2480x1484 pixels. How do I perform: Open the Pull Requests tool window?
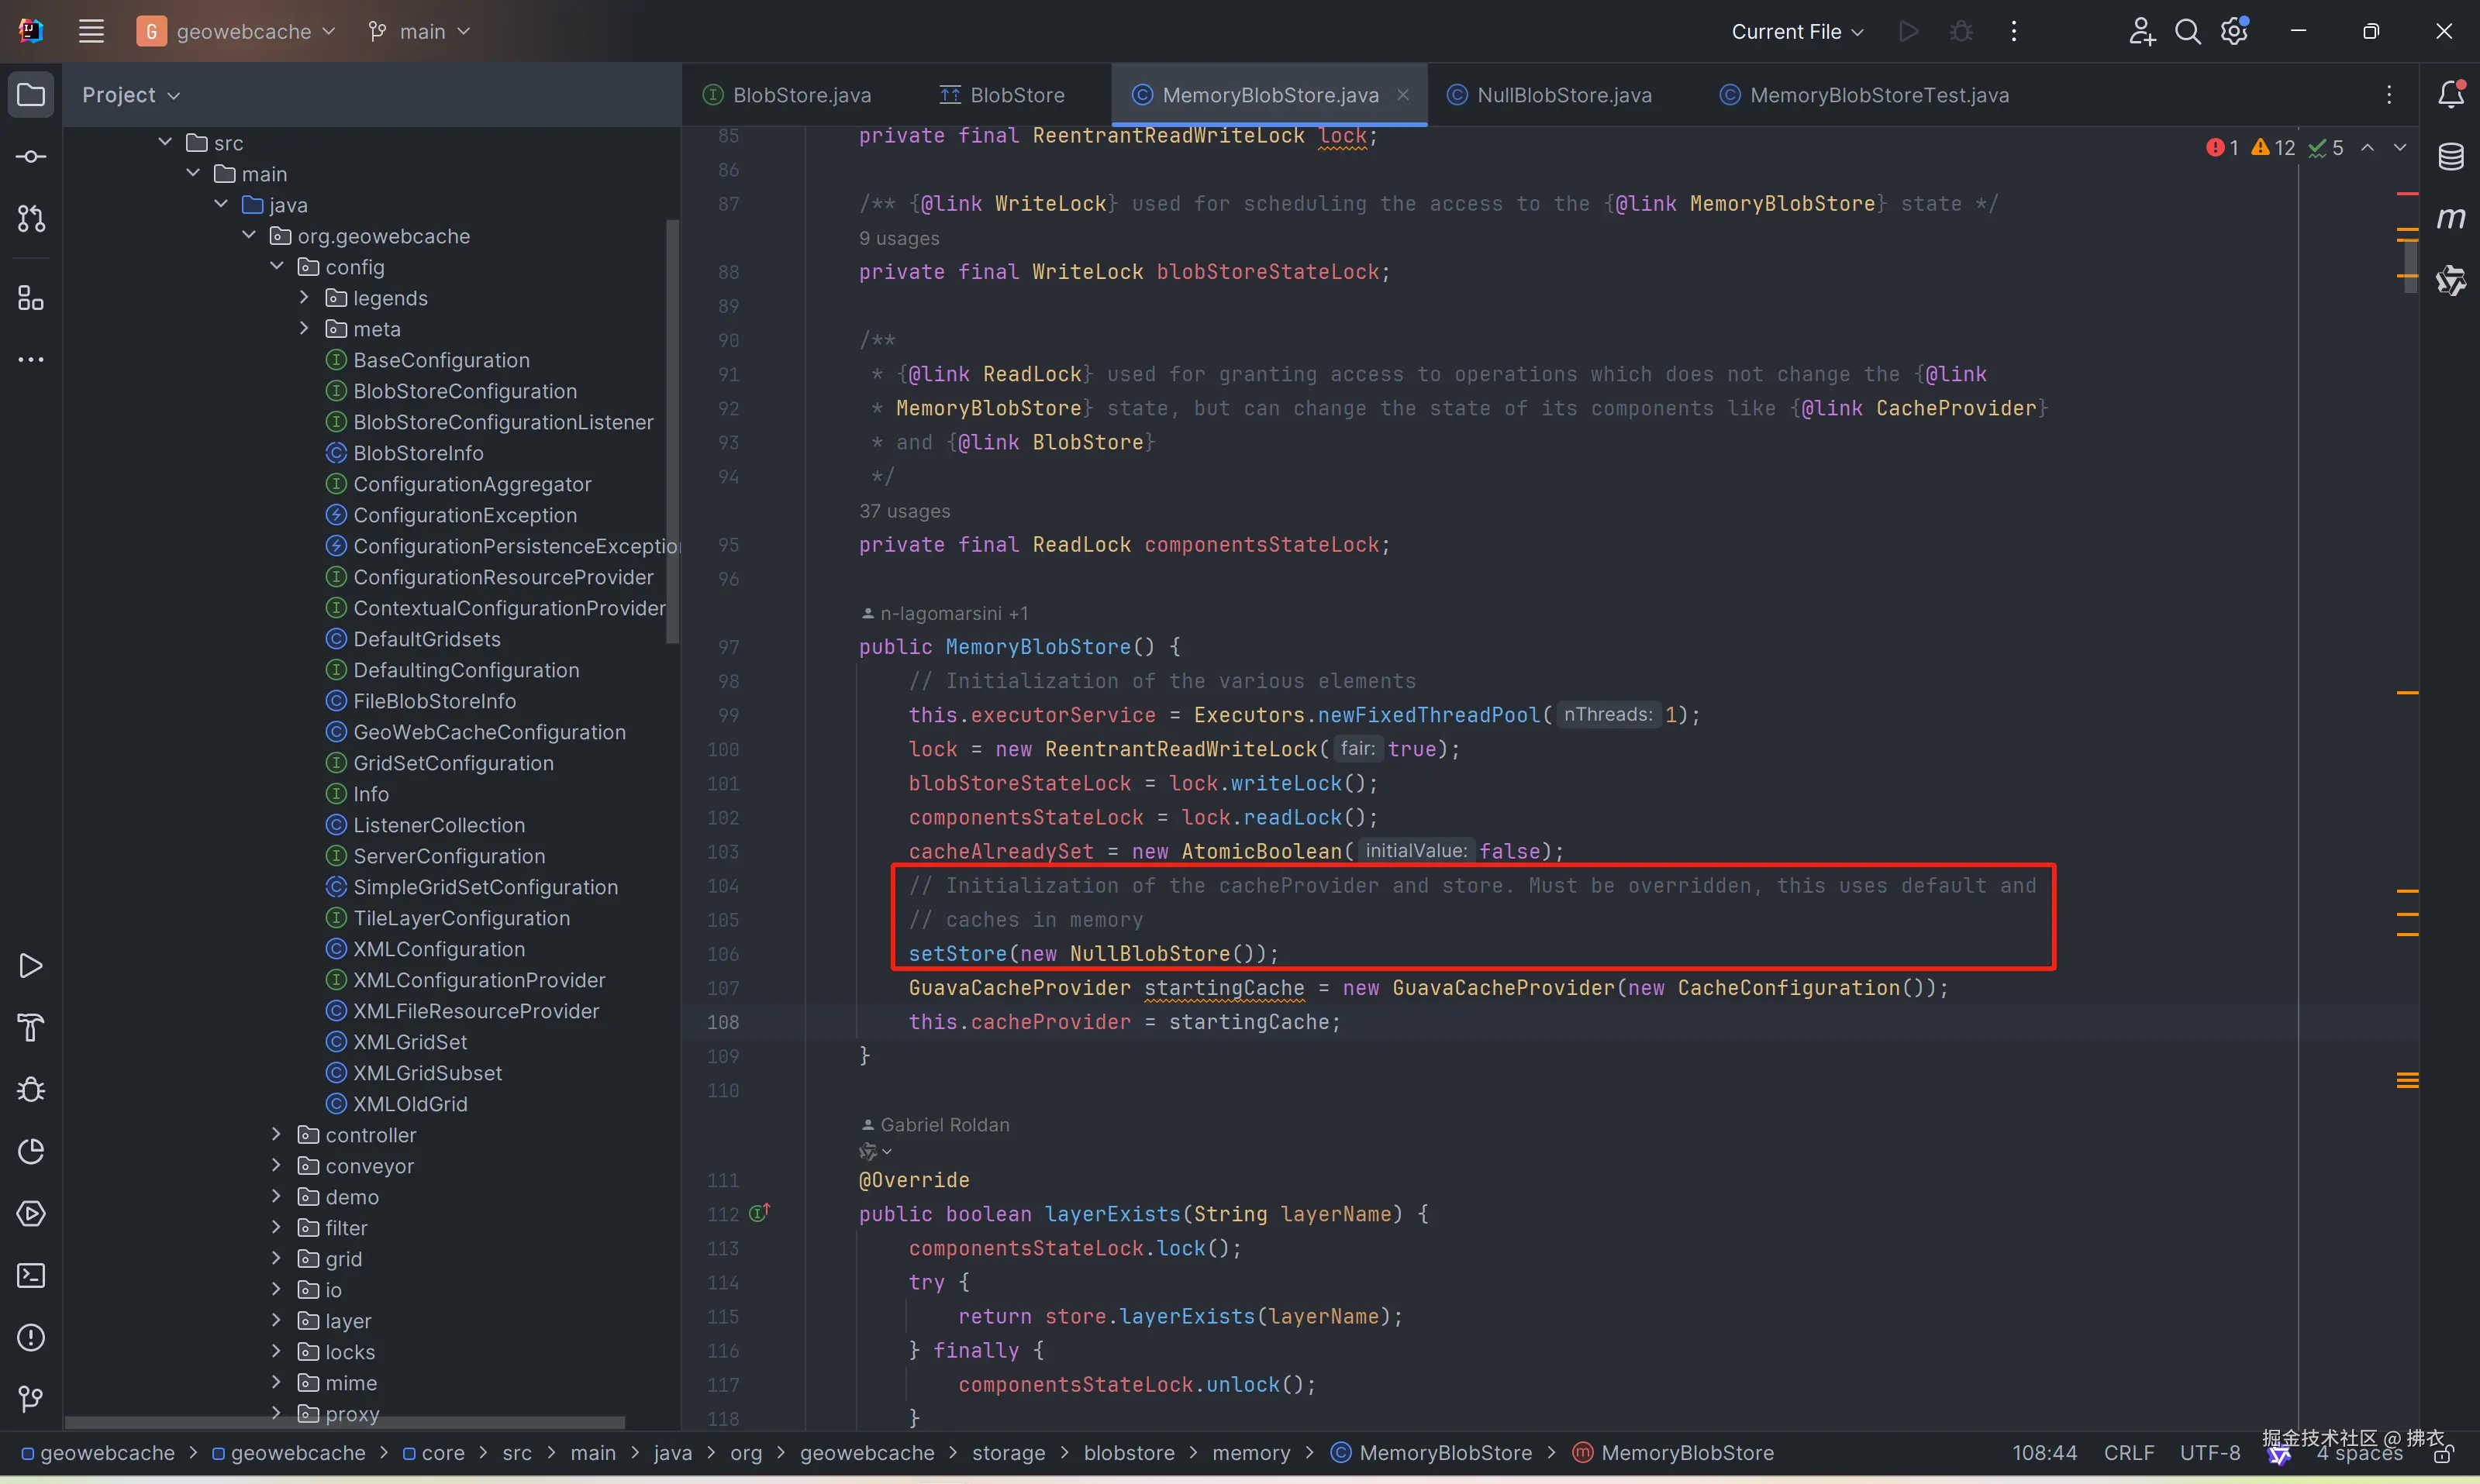31,218
